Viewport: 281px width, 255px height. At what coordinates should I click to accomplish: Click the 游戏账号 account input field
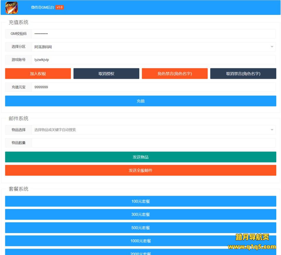tap(153, 60)
